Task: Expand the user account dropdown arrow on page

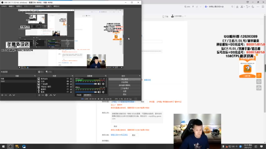Action: [185, 16]
